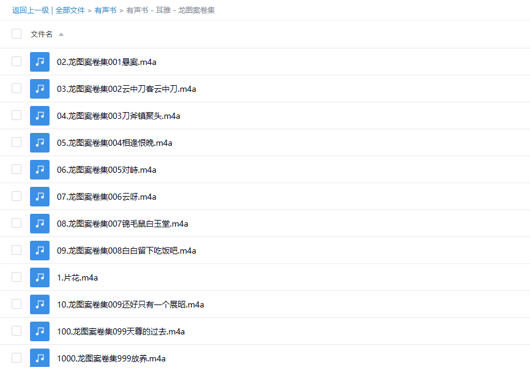Select the checkbox next to 1.片花.m4a

(x=17, y=277)
